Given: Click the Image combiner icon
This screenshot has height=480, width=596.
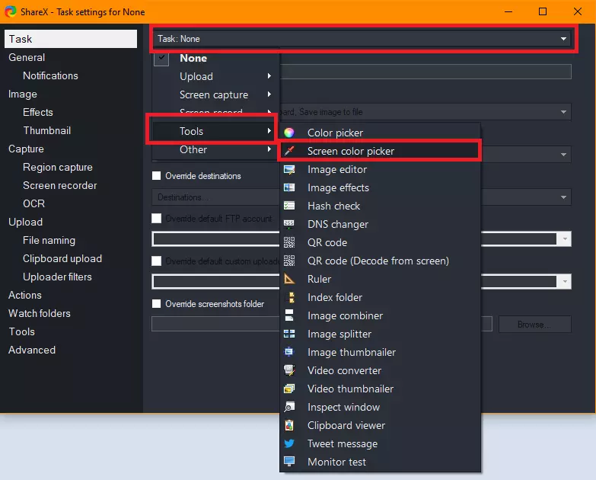Looking at the screenshot, I should tap(289, 315).
